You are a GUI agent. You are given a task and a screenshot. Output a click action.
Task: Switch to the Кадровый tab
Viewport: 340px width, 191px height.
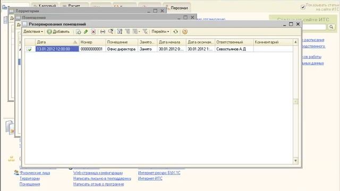click(45, 5)
